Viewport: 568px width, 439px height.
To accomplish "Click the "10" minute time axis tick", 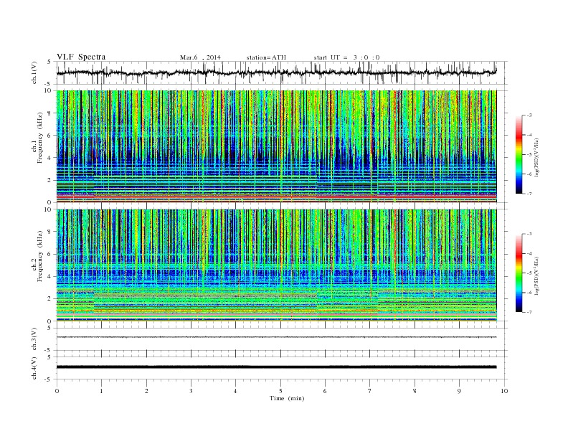I will click(504, 391).
